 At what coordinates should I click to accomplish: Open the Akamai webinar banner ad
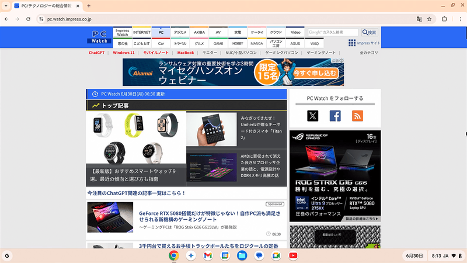pos(233,72)
